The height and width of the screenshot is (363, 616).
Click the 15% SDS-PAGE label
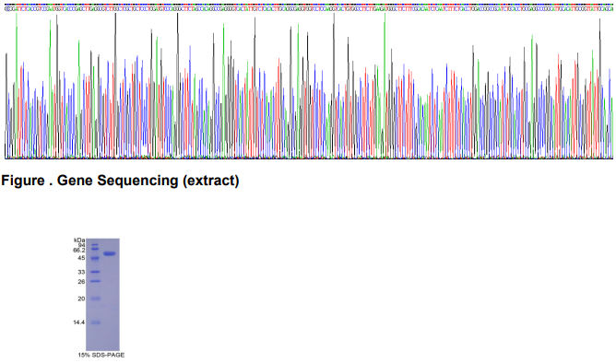coord(101,355)
